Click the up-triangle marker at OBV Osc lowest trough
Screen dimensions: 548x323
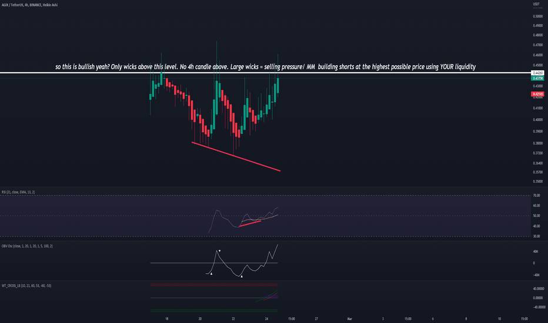click(242, 276)
